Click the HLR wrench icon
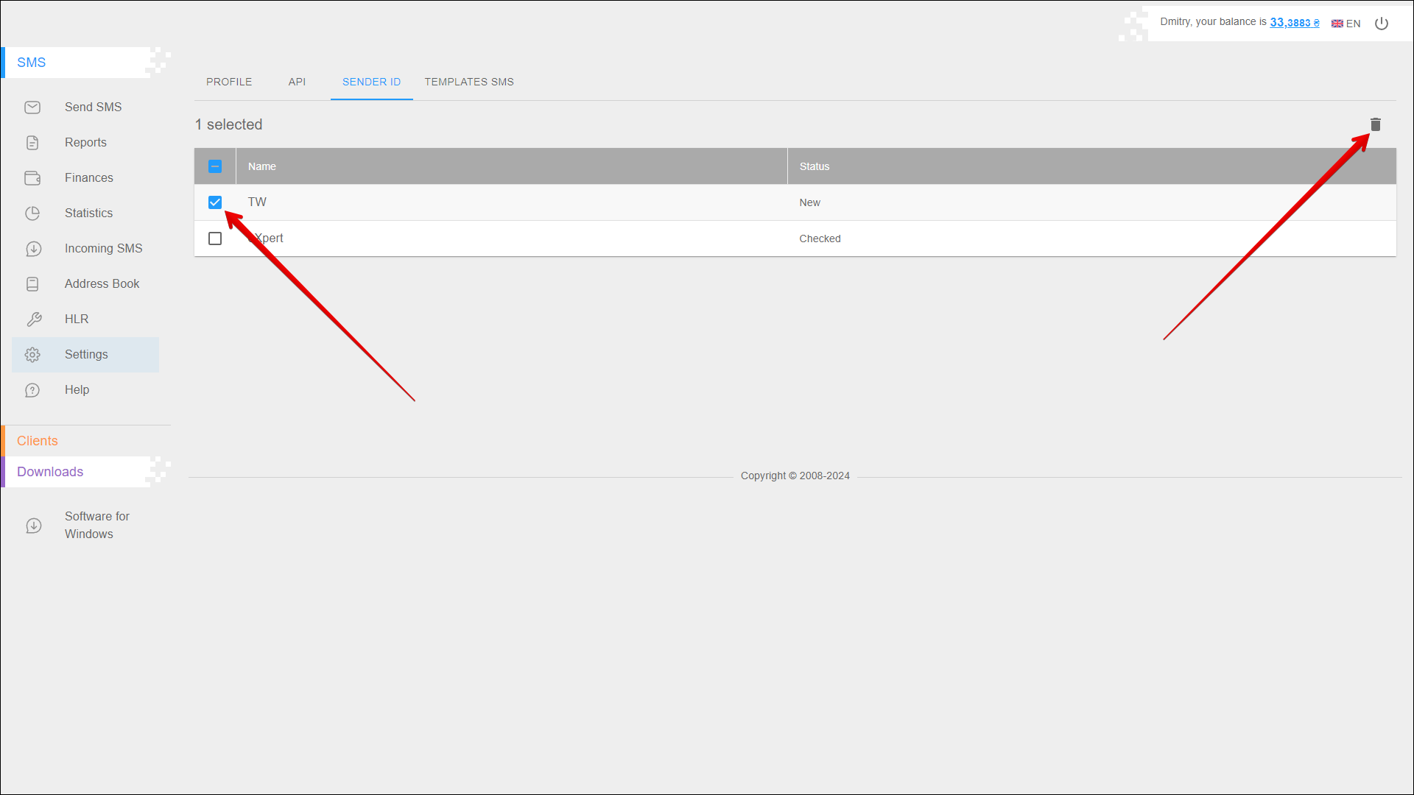The height and width of the screenshot is (795, 1414). pos(34,319)
